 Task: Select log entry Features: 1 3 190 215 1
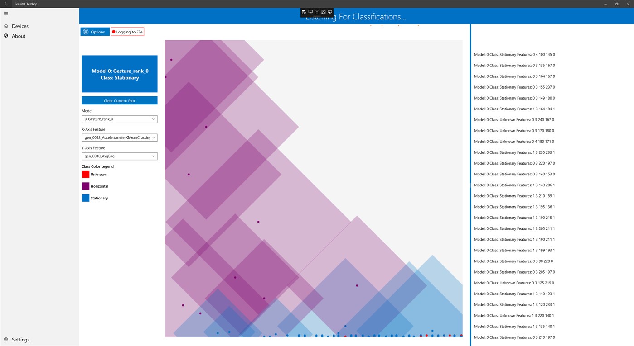(514, 218)
